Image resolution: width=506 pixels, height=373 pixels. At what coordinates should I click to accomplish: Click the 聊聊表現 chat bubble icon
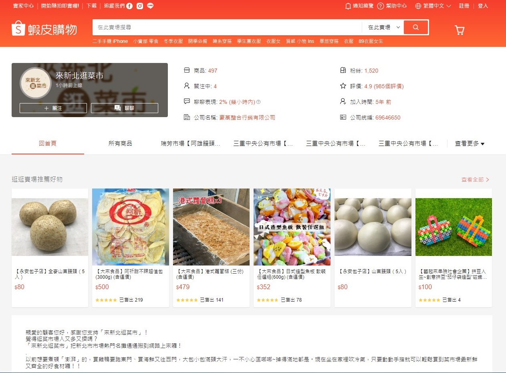click(x=187, y=101)
